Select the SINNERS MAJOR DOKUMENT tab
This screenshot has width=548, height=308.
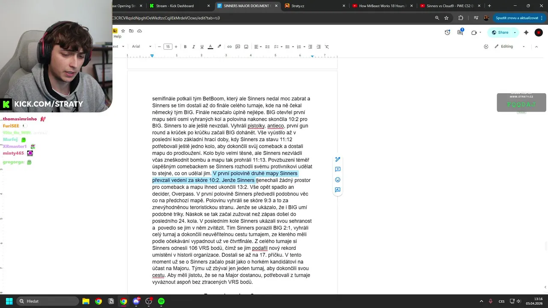tap(247, 6)
